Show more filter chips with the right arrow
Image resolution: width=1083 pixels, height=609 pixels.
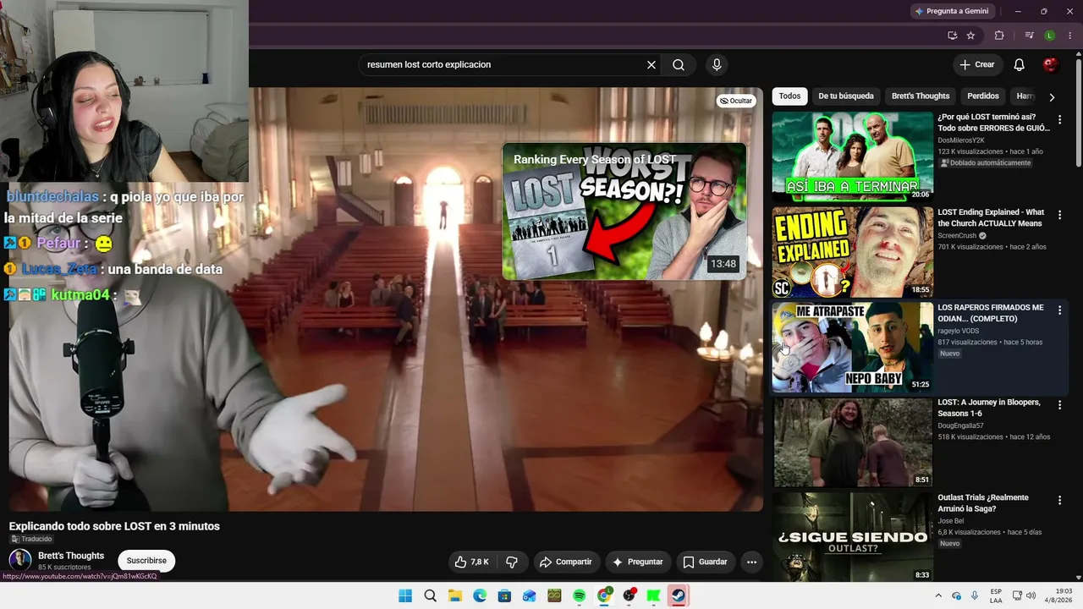[x=1052, y=97]
